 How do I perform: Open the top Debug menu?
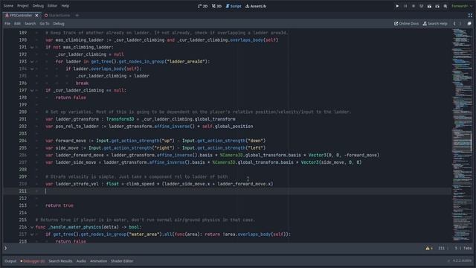pyautogui.click(x=38, y=6)
